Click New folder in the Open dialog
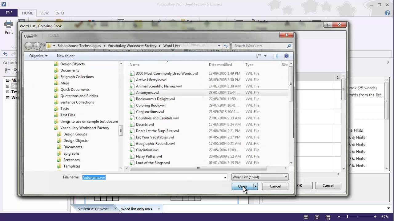Image resolution: width=394 pixels, height=221 pixels. (x=66, y=56)
